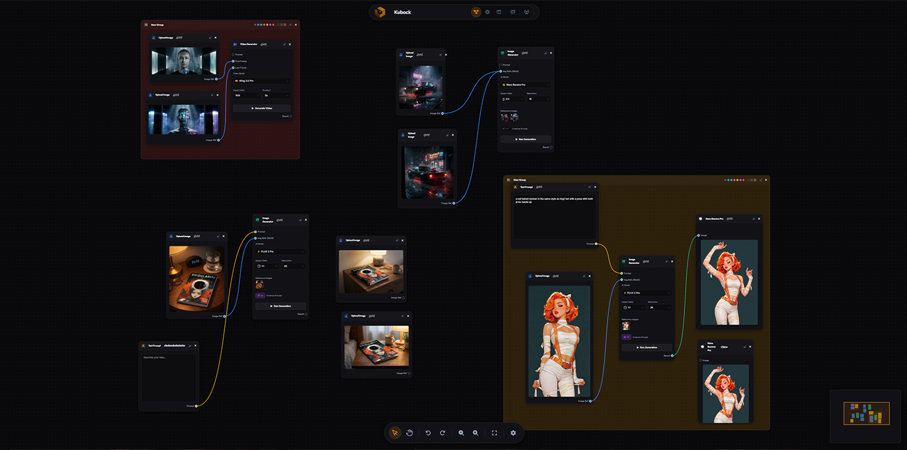907x450 pixels.
Task: Select the arrow selection tool
Action: point(395,433)
